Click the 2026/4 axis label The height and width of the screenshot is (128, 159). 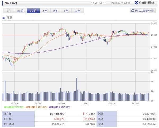(14, 103)
